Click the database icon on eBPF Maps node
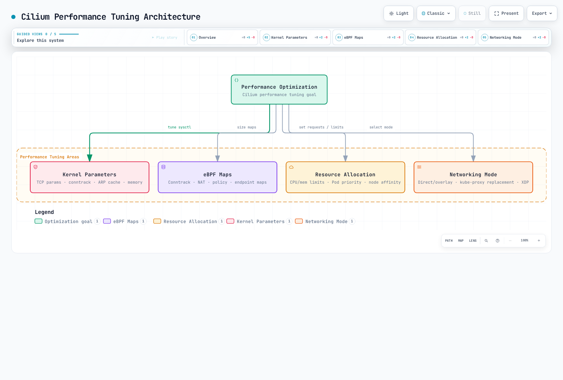 click(163, 167)
